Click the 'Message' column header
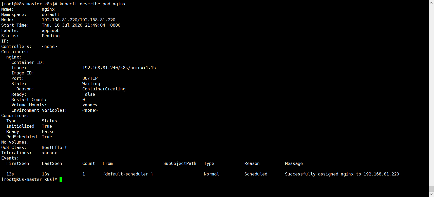Image resolution: width=434 pixels, height=197 pixels. tap(294, 163)
